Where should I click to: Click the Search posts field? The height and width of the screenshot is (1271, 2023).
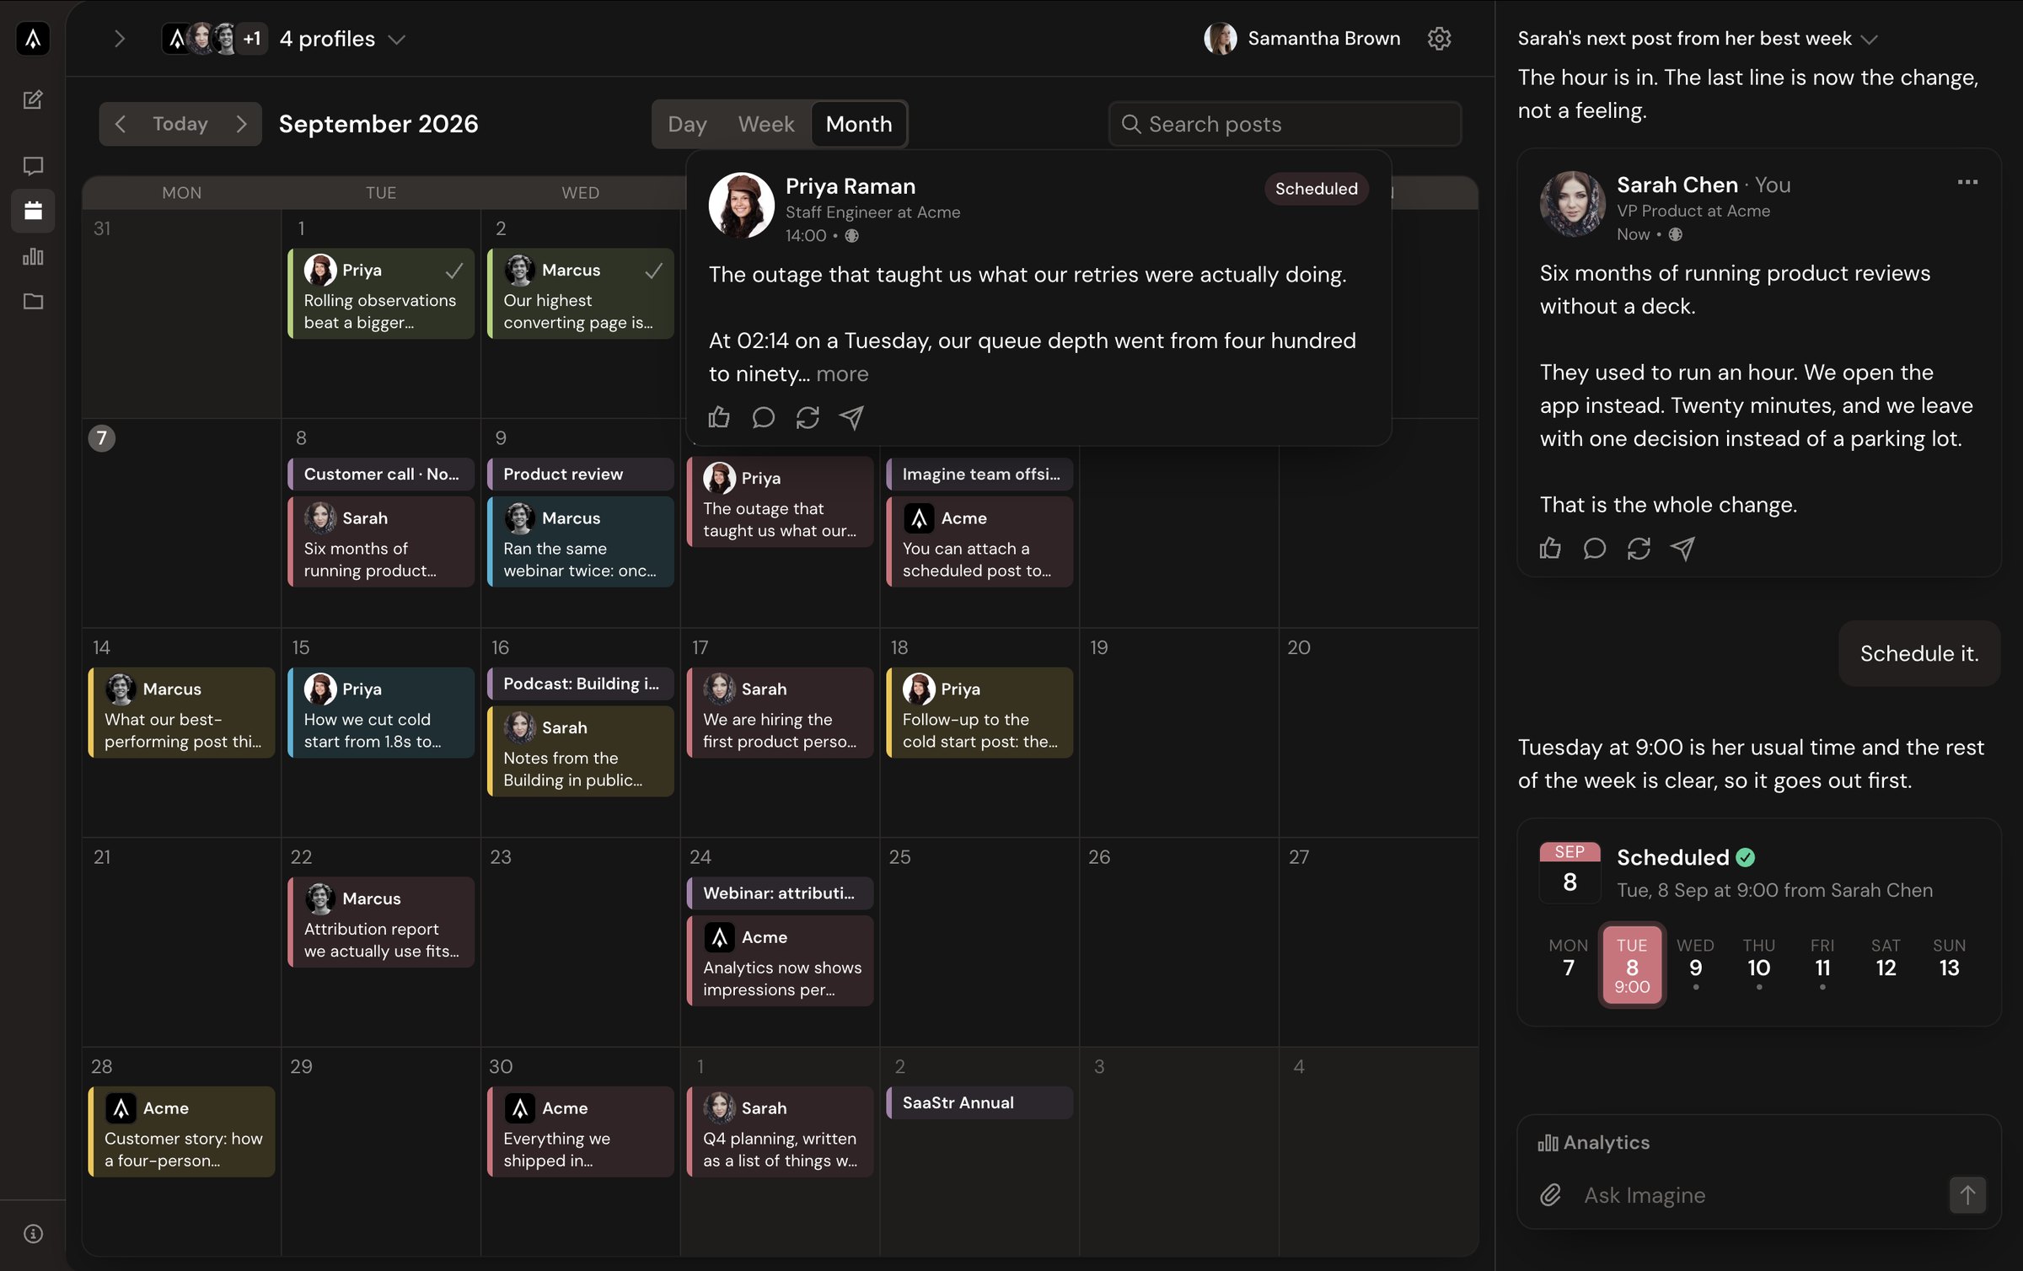(x=1285, y=124)
